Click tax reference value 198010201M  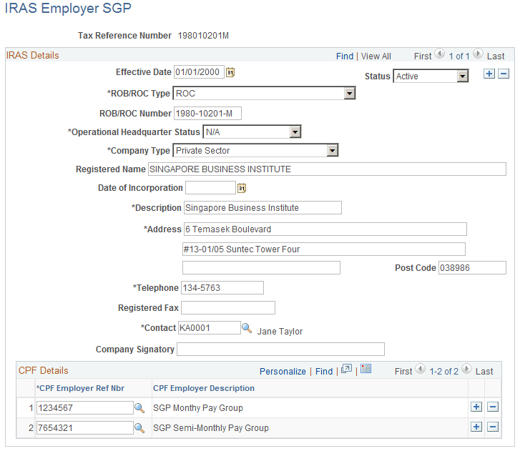coord(203,36)
